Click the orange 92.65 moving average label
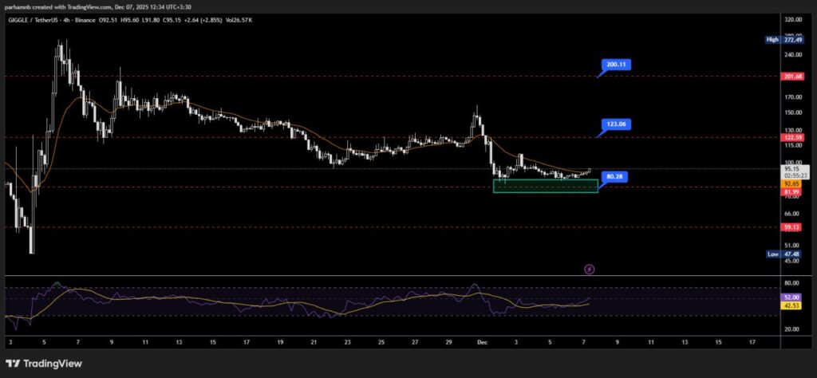 [793, 183]
